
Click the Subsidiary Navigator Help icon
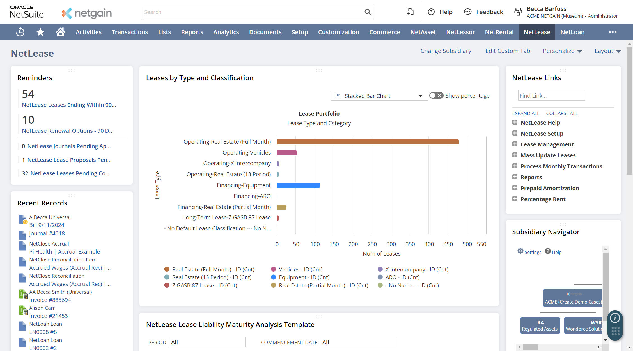[548, 251]
